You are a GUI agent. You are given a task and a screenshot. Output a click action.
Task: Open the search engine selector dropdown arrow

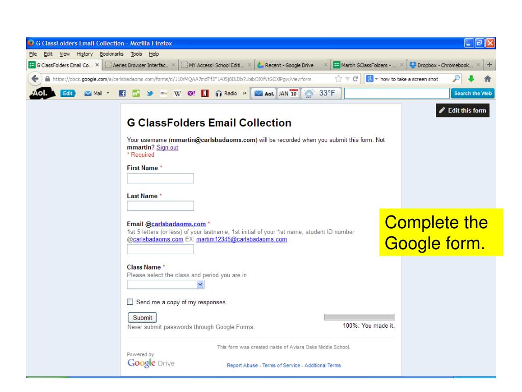[376, 79]
